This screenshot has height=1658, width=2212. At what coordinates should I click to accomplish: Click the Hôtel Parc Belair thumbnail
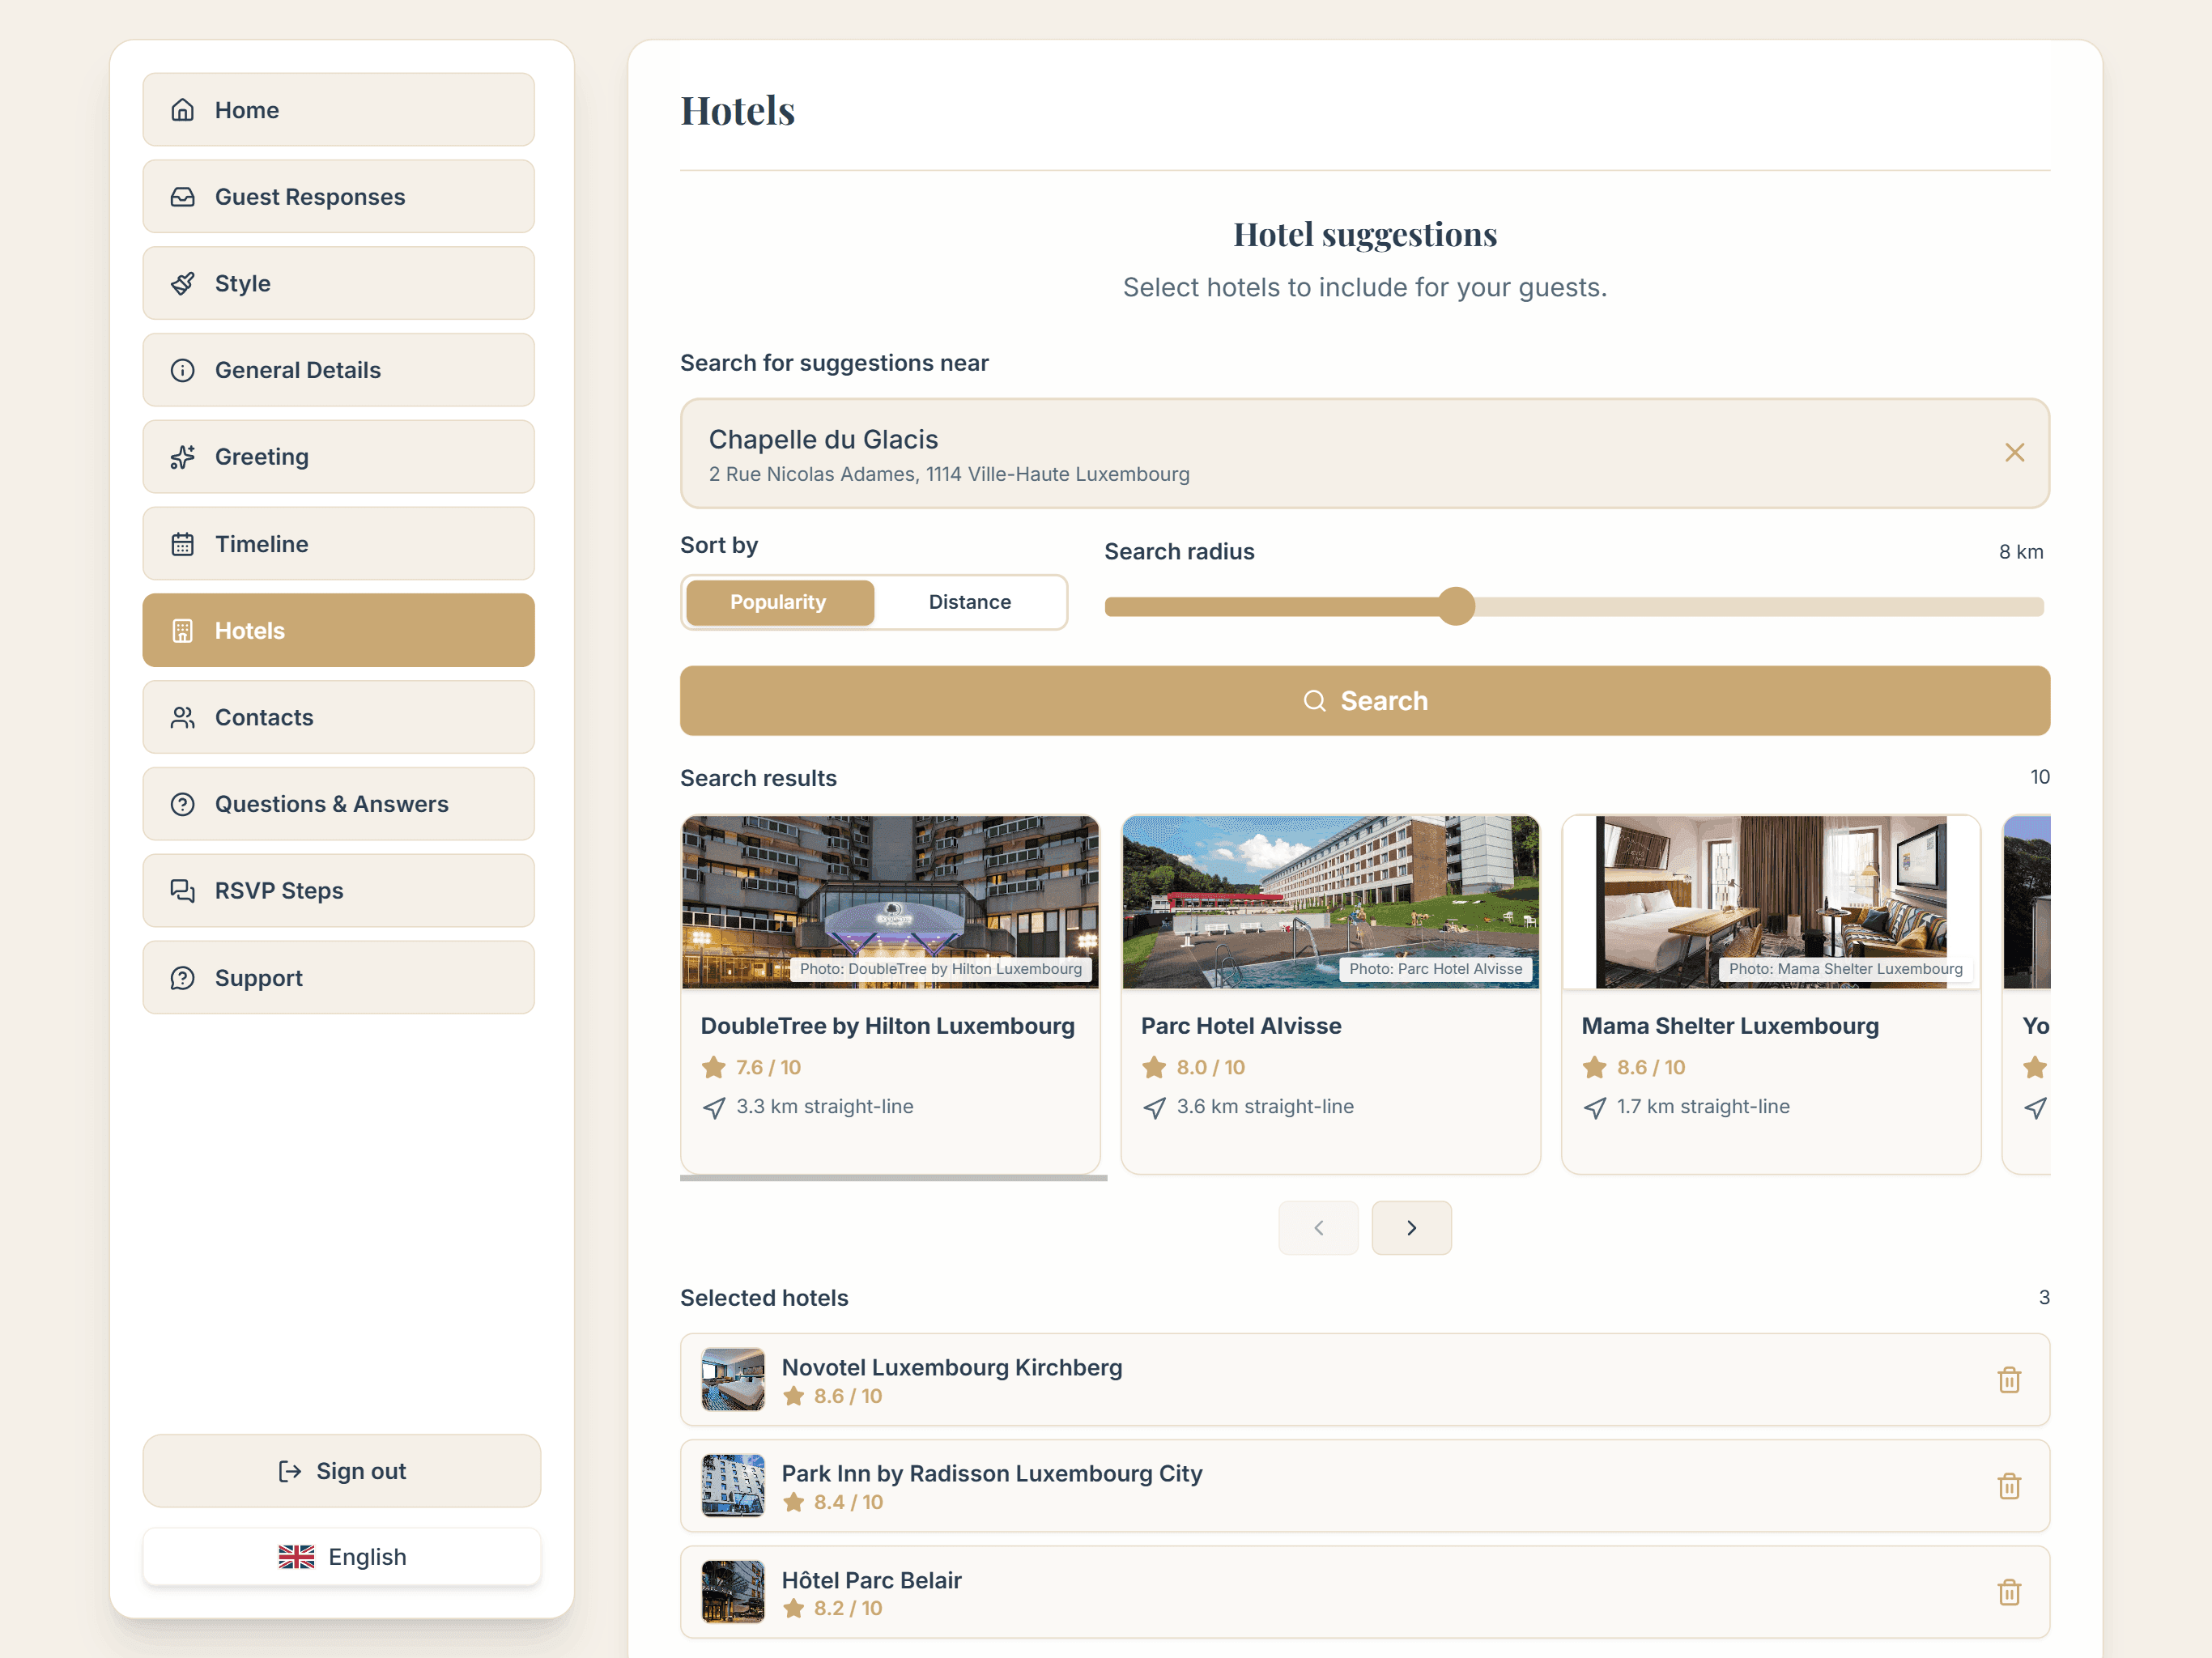pos(732,1592)
